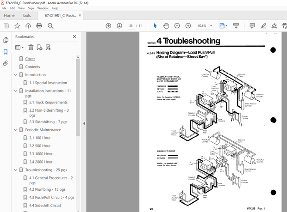Open zoom level dropdown arrow

click(x=211, y=26)
